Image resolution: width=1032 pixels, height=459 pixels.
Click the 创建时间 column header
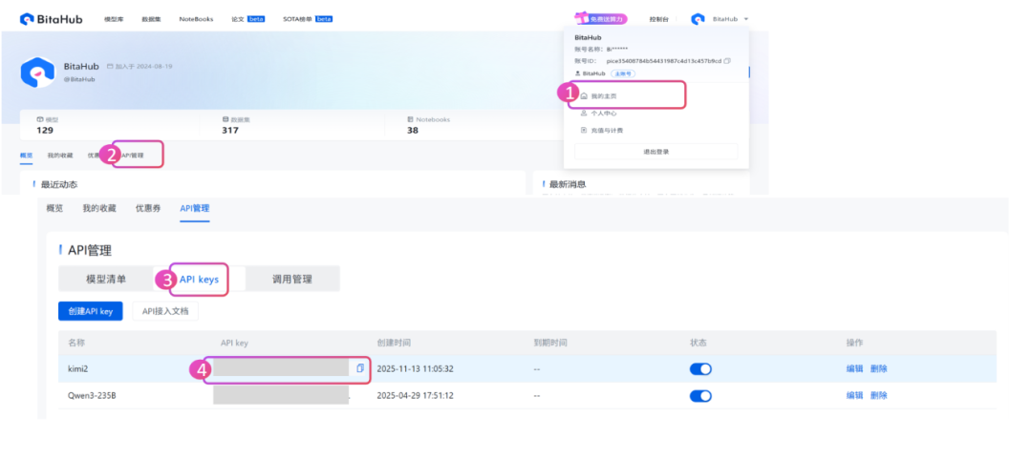tap(395, 343)
